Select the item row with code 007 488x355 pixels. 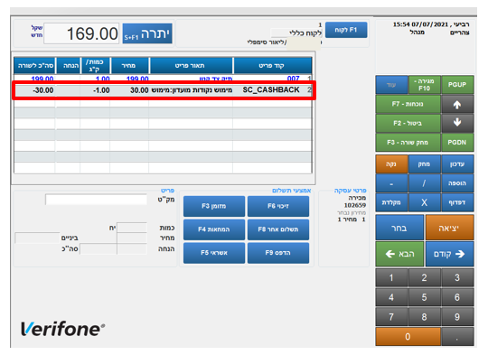pos(163,78)
